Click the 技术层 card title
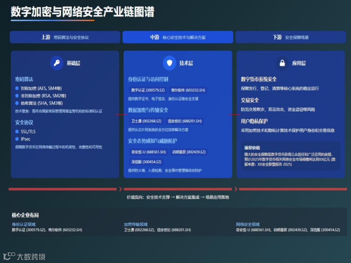Viewport: 351px width, 263px height. click(x=186, y=63)
